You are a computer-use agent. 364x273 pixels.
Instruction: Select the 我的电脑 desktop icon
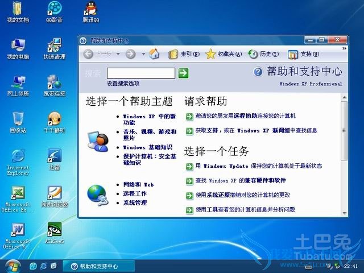click(18, 49)
